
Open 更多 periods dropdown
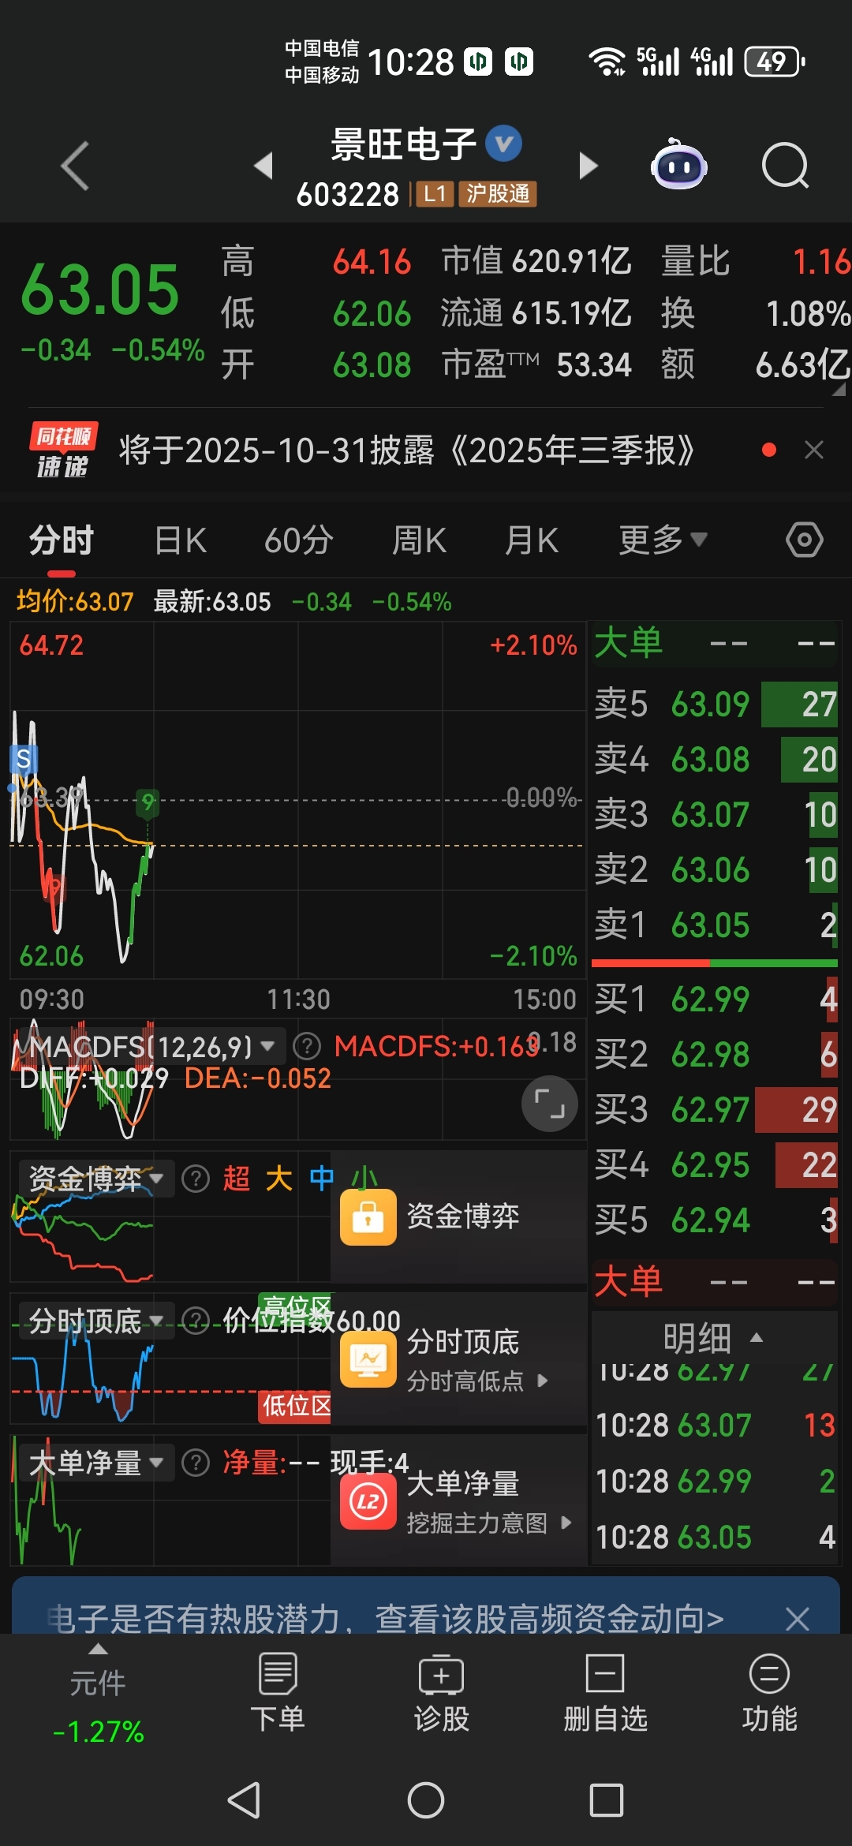pos(663,540)
